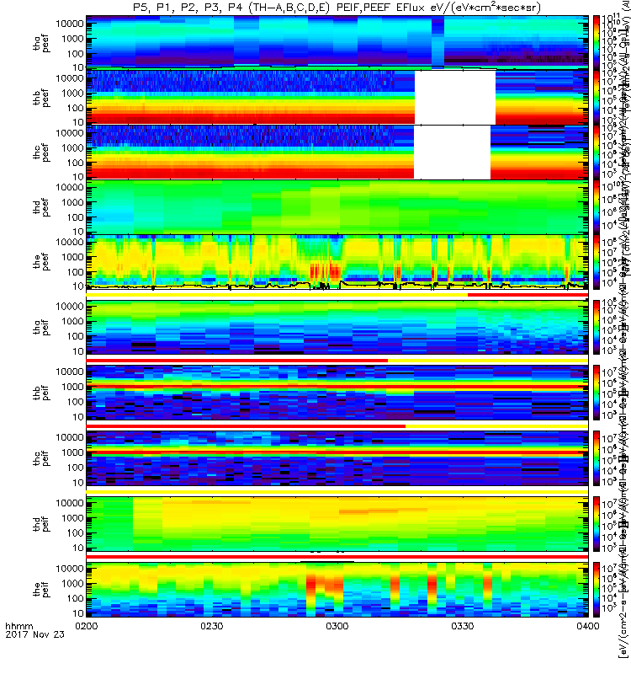Viewport: 631px width, 674px height.
Task: Click the color bar beside the thc peef panel
Action: click(597, 152)
